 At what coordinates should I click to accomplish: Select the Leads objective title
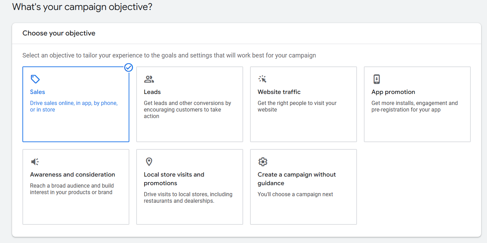click(152, 92)
